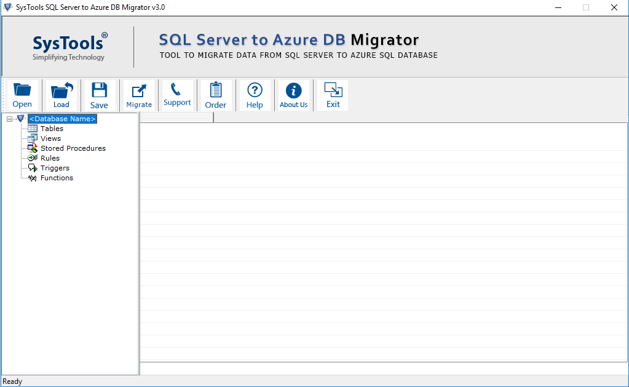Select Rules in the database tree
Viewport: 629px width, 387px height.
pos(50,158)
